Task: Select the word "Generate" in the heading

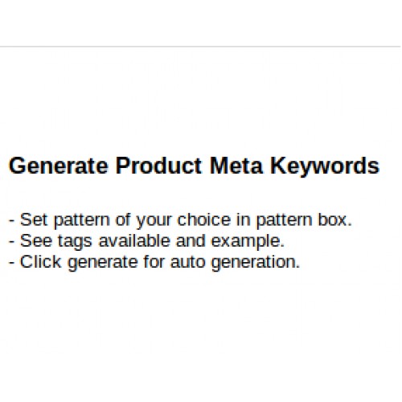Action: 59,166
